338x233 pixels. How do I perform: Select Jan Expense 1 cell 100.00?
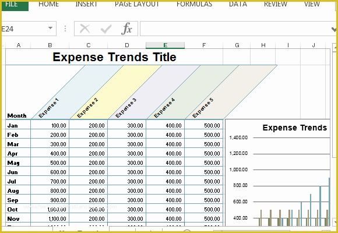[50, 125]
